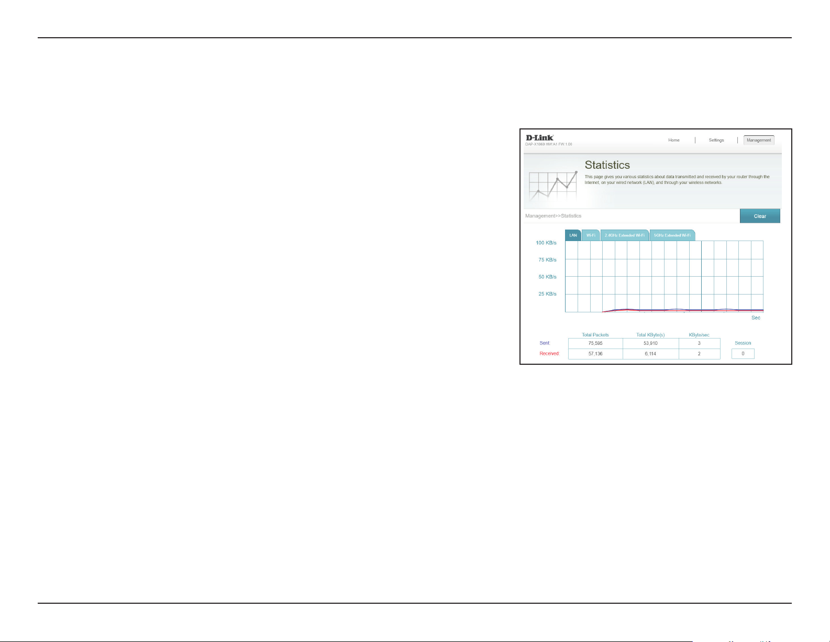Click the 50 KB/s axis label
Screen dimensions: 830x642
pos(547,277)
